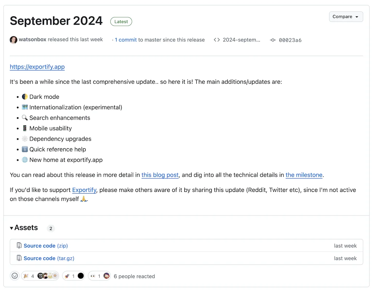Click the file icon beside Source code (zip)
Image resolution: width=373 pixels, height=290 pixels.
tap(19, 245)
